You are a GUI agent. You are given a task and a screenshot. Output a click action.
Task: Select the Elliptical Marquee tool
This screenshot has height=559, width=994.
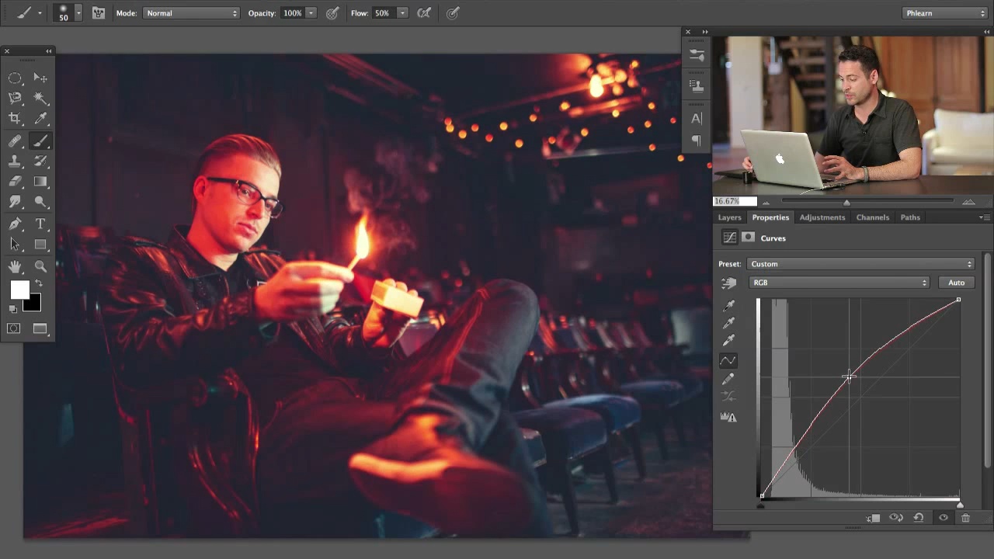tap(15, 78)
